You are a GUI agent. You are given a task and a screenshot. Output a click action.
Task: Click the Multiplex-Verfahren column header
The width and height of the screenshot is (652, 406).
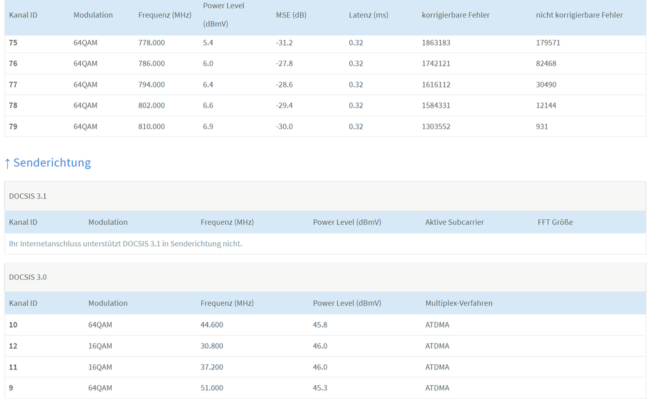coord(459,303)
